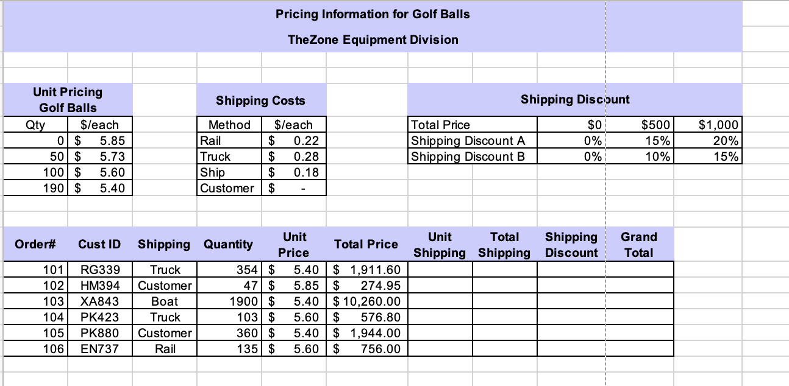Click the "Pricing Information for Golf Balls" title
789x386 pixels.
coord(373,14)
